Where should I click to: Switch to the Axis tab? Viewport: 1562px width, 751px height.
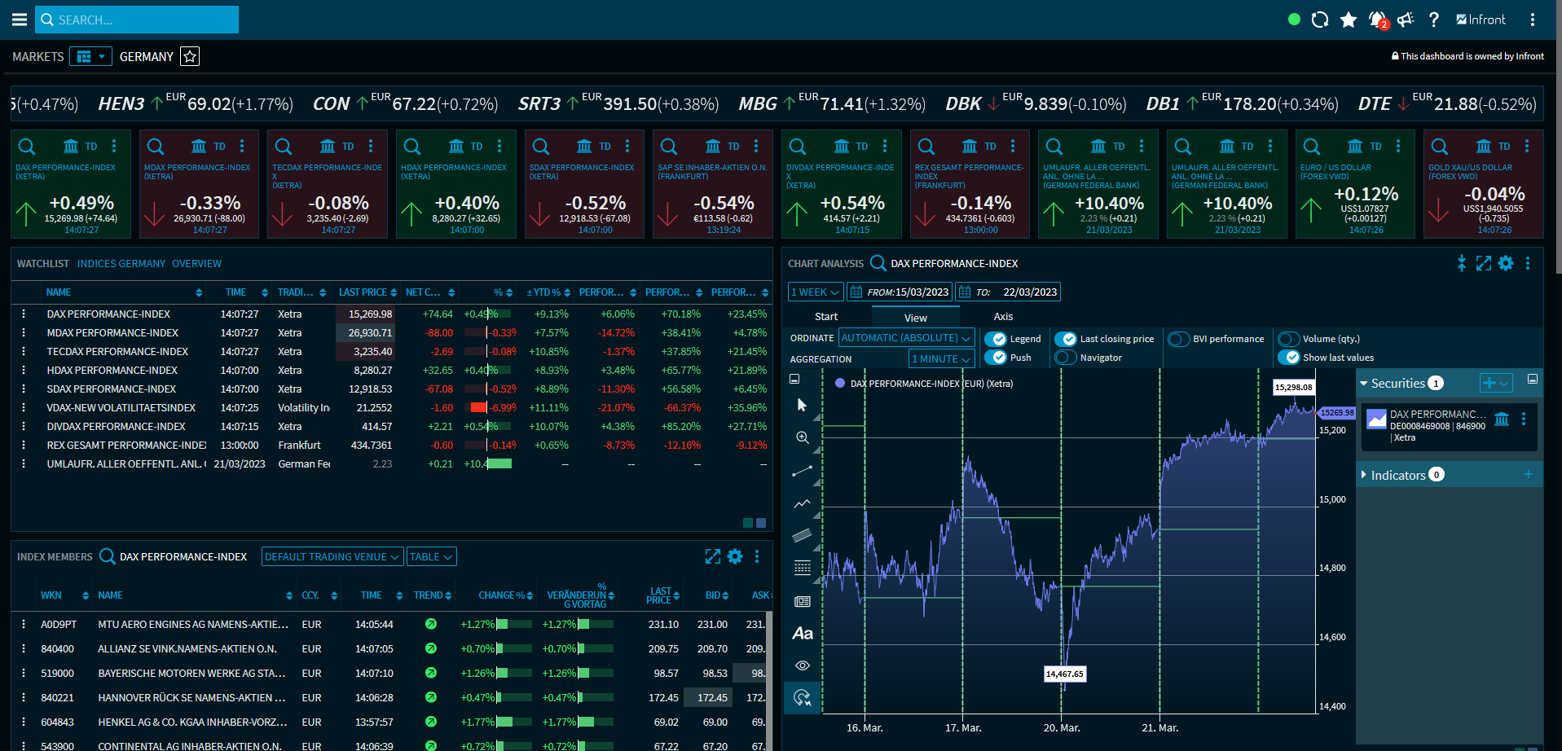(1003, 317)
